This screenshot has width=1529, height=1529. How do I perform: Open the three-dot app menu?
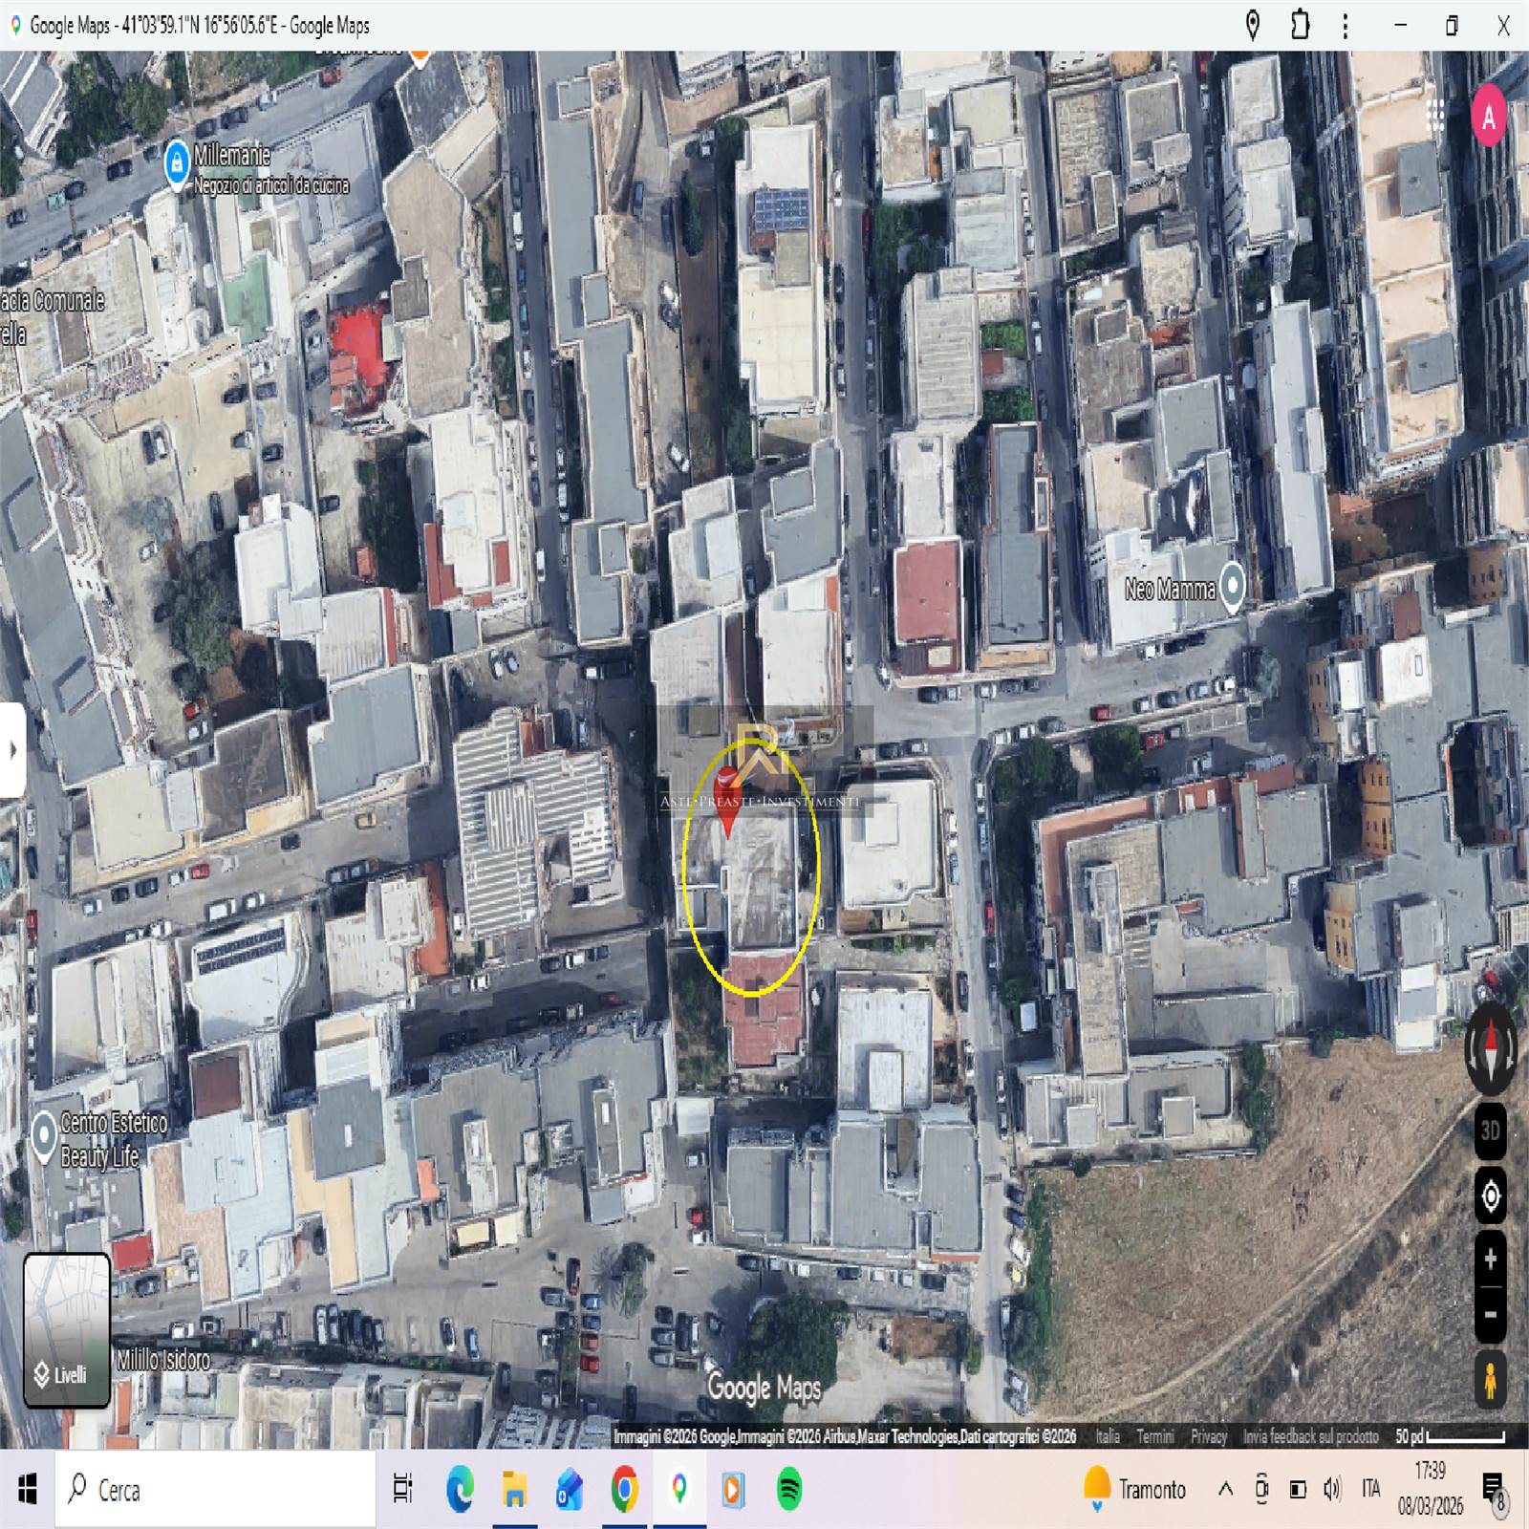pos(1346,26)
